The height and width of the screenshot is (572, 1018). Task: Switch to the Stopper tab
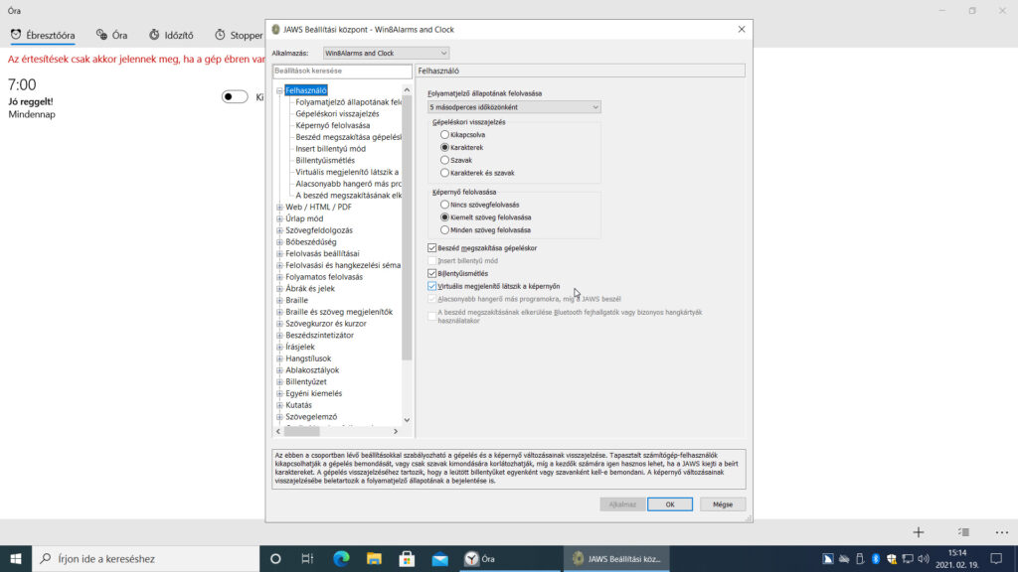click(239, 35)
